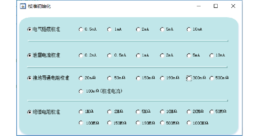Viewport: 259px width, 136px height.
Task: Choose the 190mΩ radio button
Action: pyautogui.click(x=162, y=78)
